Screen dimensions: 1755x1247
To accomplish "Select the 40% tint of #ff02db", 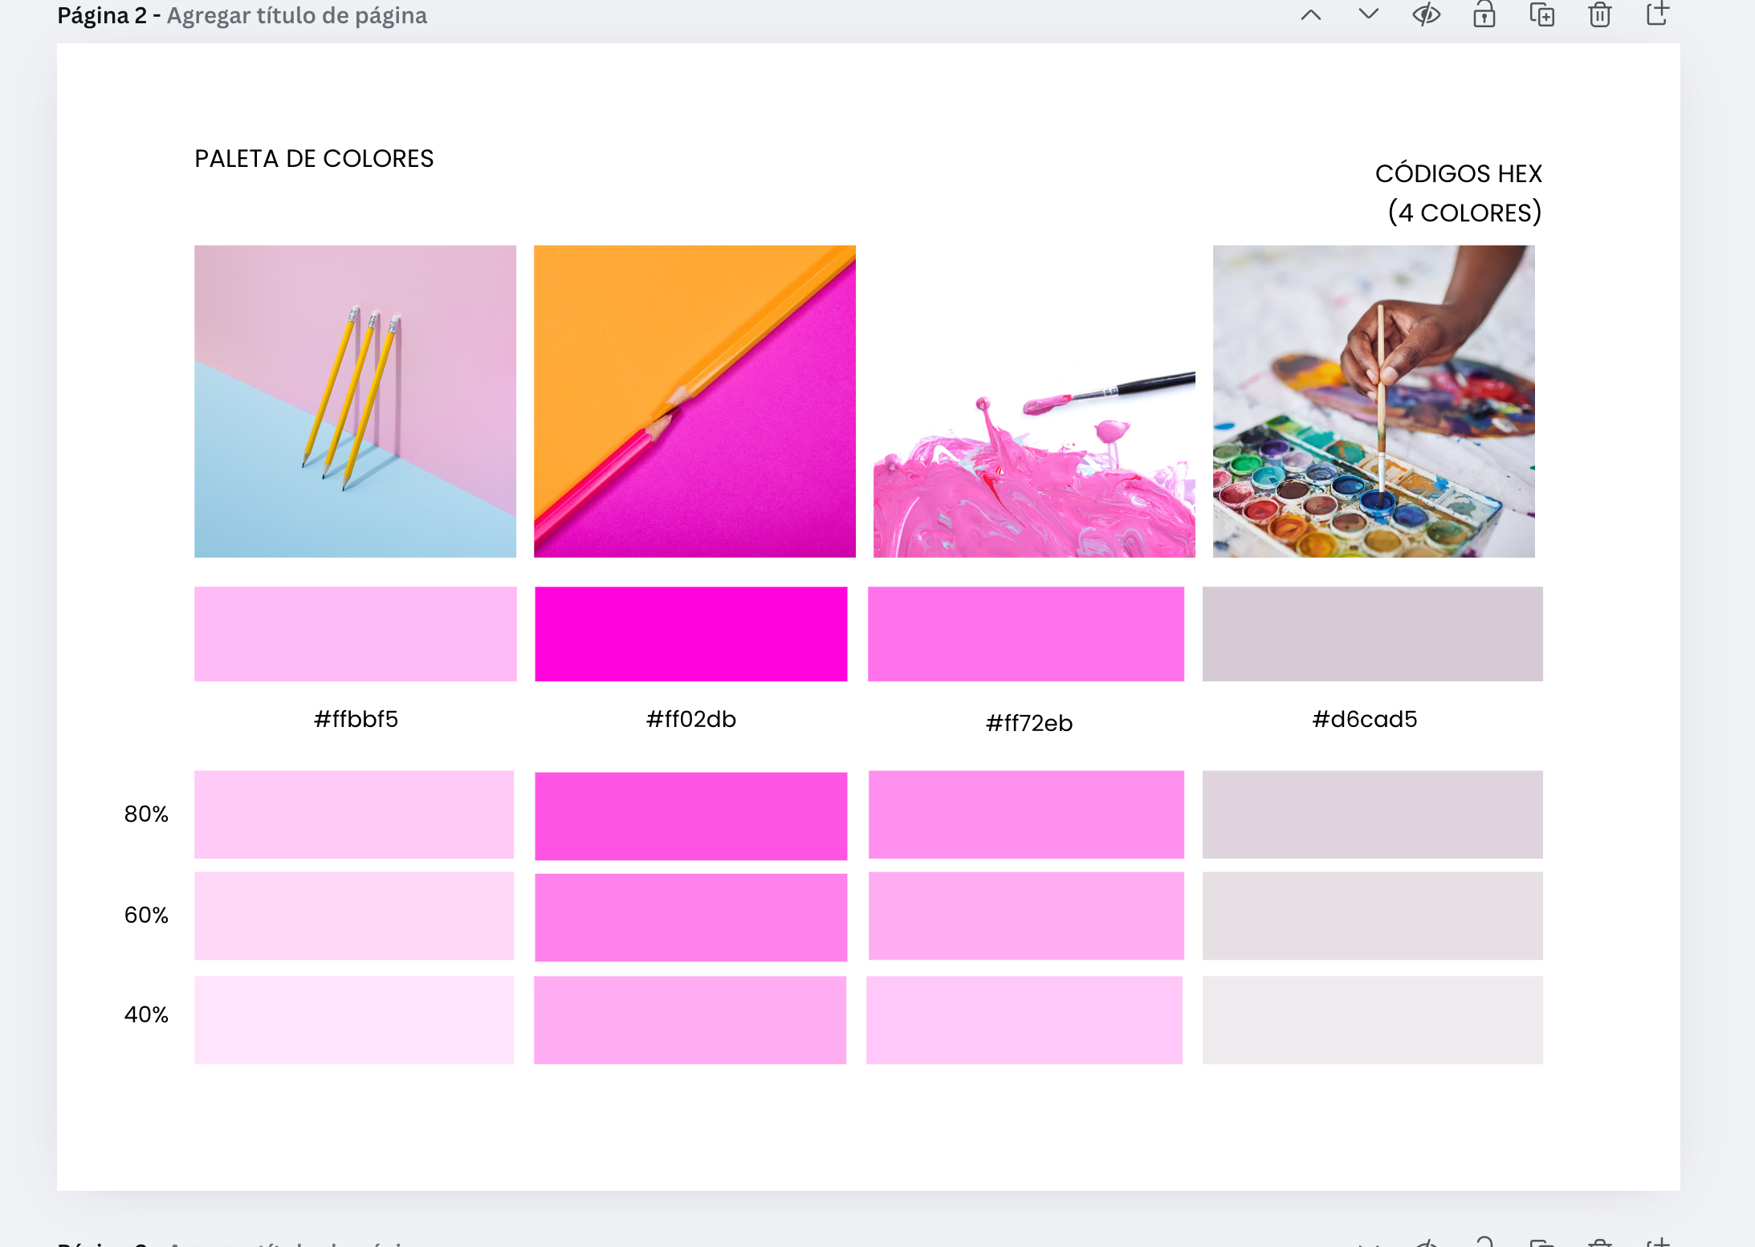I will [x=690, y=1020].
